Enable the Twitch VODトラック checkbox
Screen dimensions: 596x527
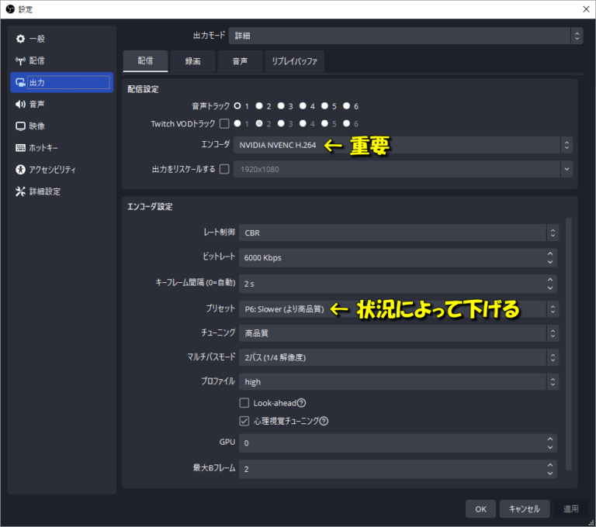click(x=224, y=123)
